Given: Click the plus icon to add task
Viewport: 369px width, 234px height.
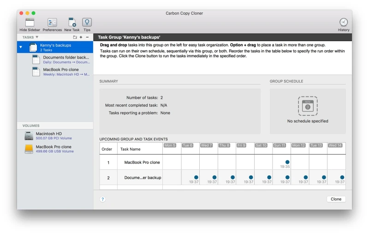Looking at the screenshot, I should tap(81, 37).
